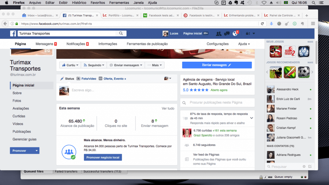Open the Favoritos menu in menu bar
The image size is (329, 185).
[x=98, y=3]
